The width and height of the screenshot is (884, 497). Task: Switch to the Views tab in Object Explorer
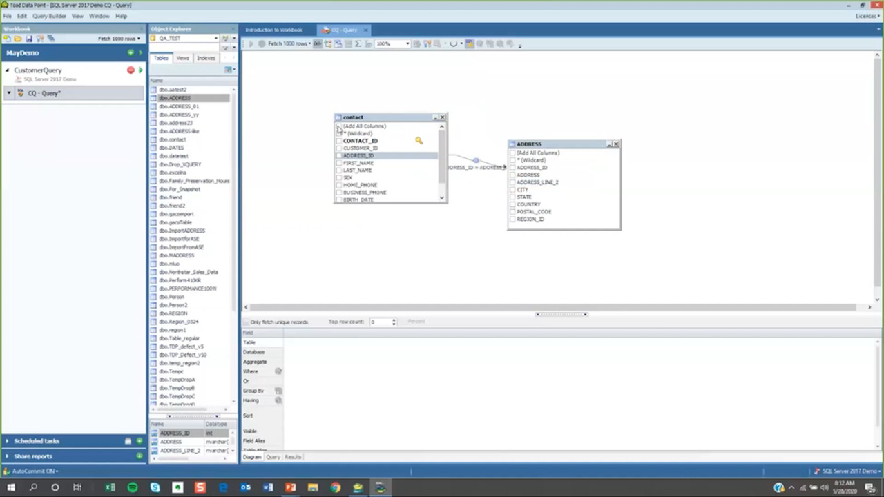182,58
